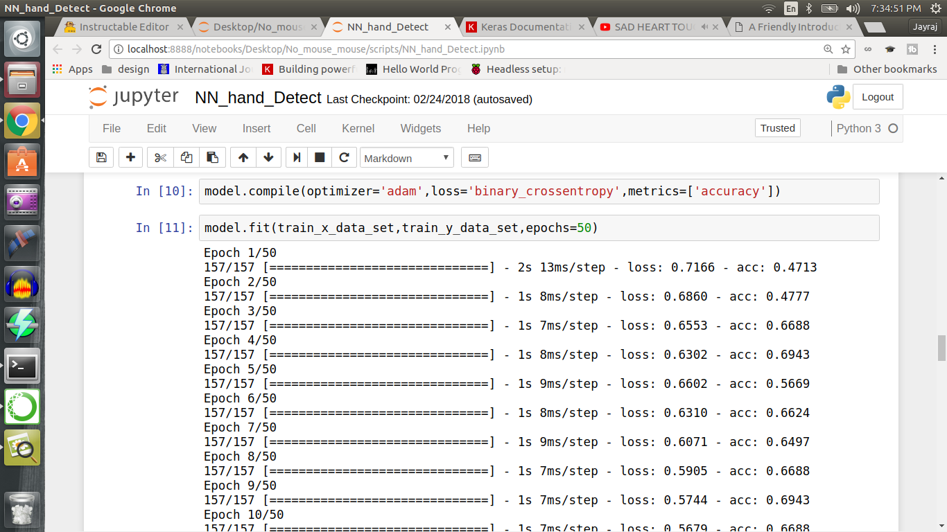
Task: Paste cells below using clipboard icon
Action: pos(213,157)
